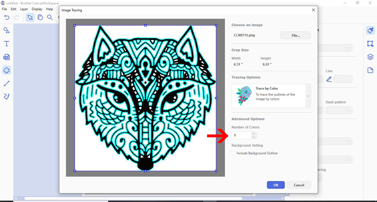Open the File menu
Viewport: 377px width, 202px height.
pos(4,9)
